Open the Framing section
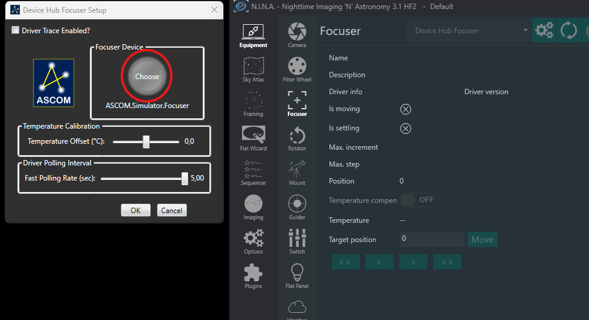Viewport: 589px width, 320px height. pos(253,104)
